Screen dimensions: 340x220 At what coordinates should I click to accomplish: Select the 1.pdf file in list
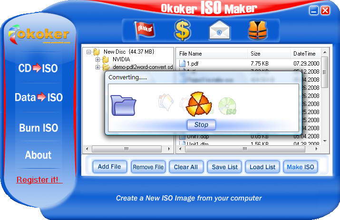pyautogui.click(x=192, y=63)
